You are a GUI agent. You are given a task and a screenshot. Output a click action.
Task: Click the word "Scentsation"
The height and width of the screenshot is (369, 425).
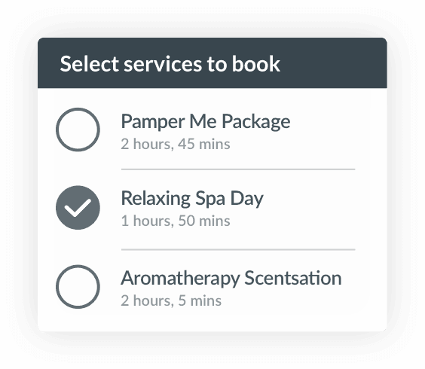[x=292, y=278]
